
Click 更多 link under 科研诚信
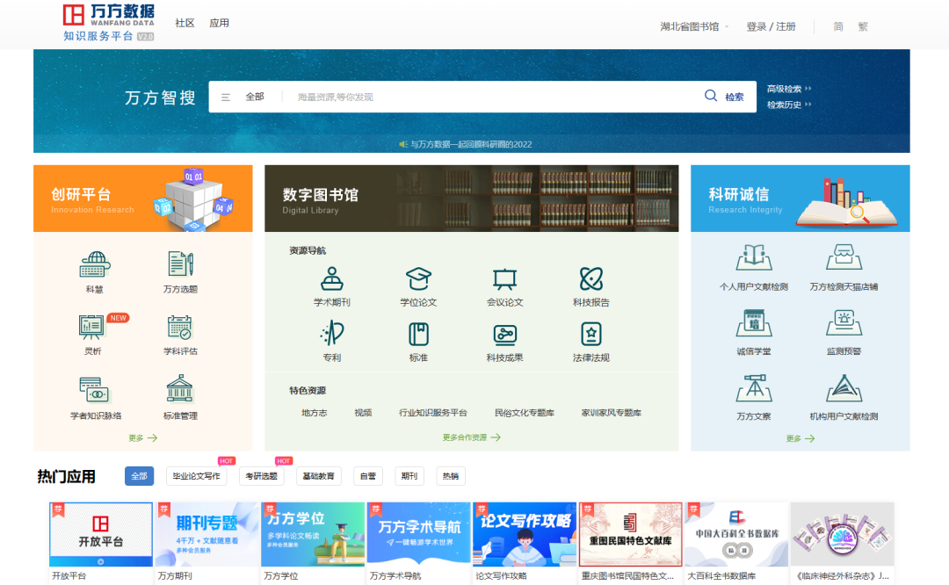point(800,438)
